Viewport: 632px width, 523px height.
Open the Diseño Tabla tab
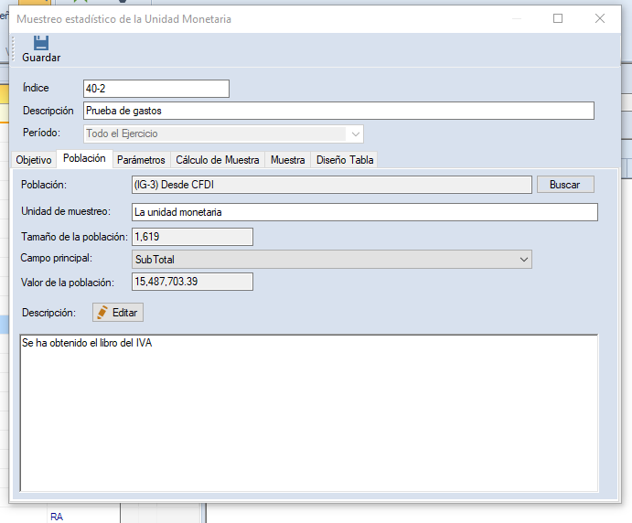tap(345, 160)
